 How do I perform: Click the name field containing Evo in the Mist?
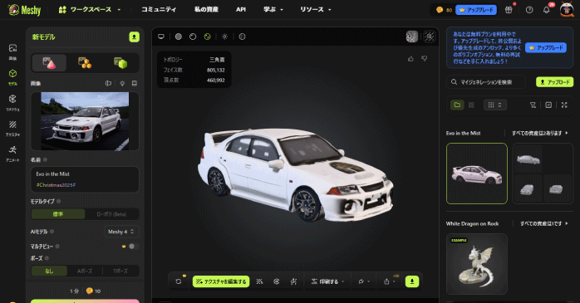click(85, 179)
